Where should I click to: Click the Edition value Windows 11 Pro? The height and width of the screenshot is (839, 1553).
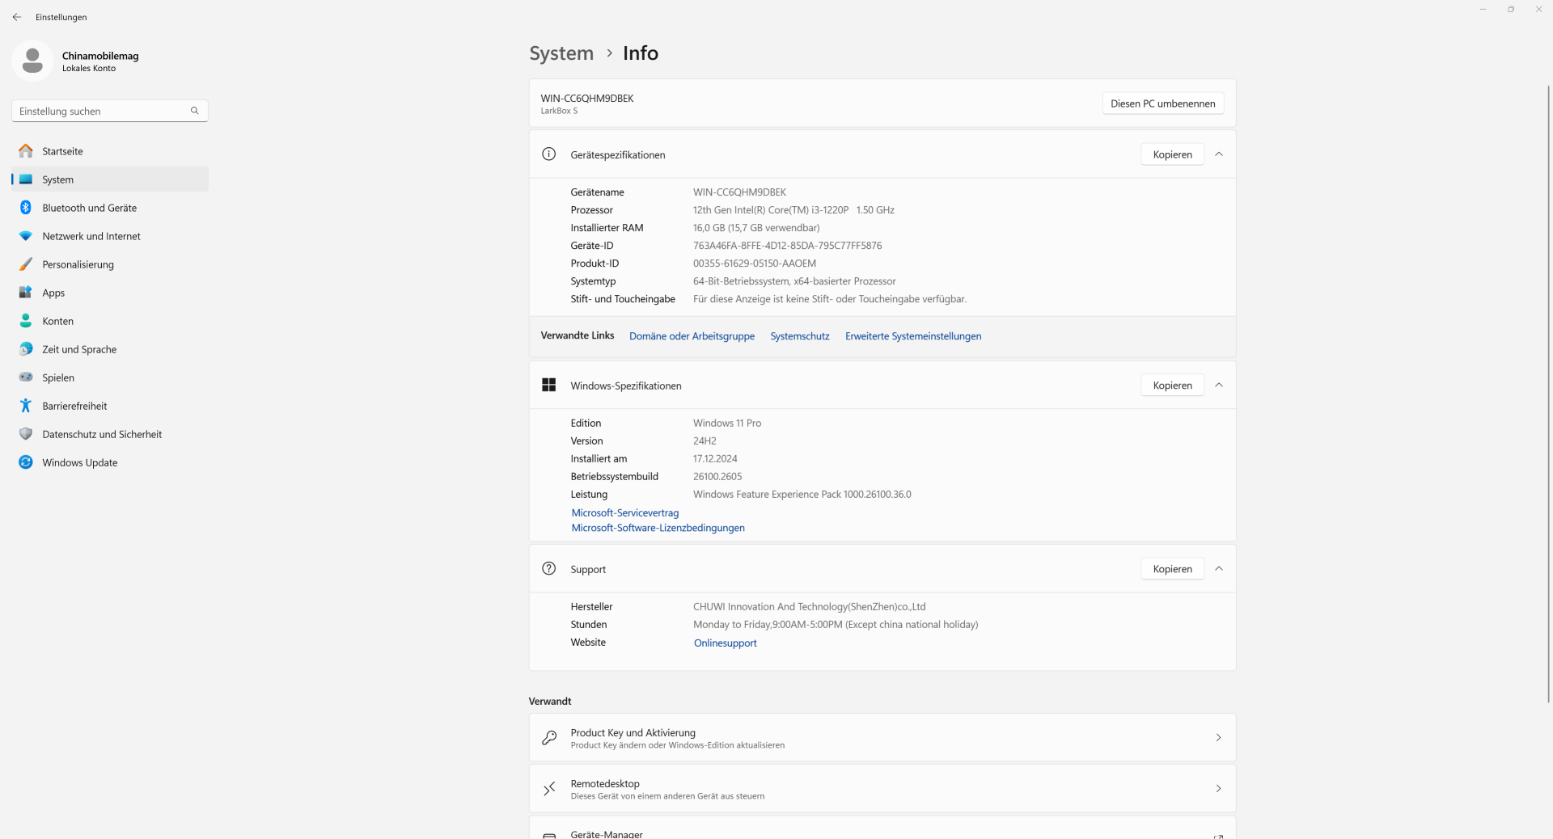[x=727, y=424]
